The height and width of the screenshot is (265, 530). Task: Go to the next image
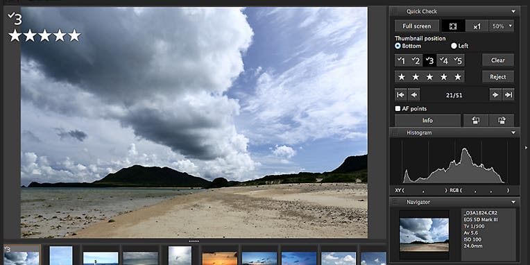coord(495,95)
